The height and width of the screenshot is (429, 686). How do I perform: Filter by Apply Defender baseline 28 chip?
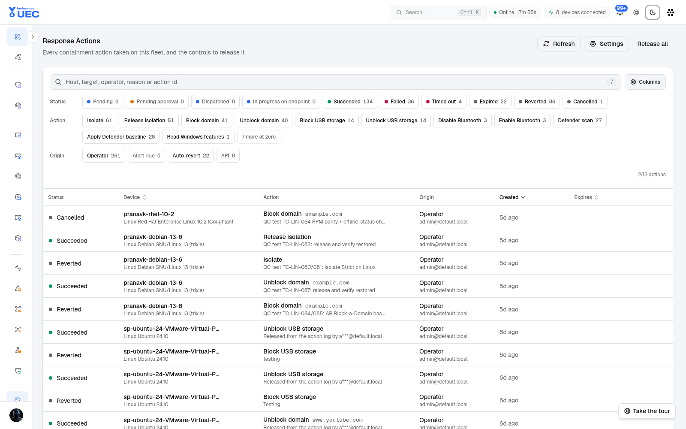pyautogui.click(x=121, y=137)
